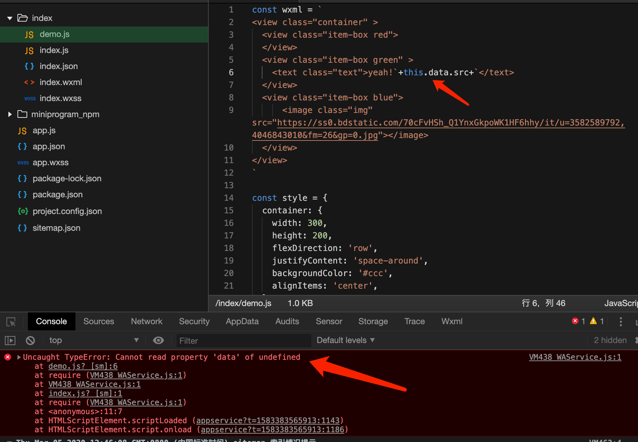The width and height of the screenshot is (638, 442).
Task: Open sitemap.json file
Action: tap(57, 228)
